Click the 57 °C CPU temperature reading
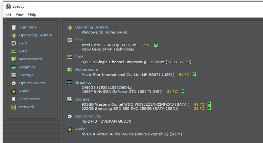 coord(146,45)
